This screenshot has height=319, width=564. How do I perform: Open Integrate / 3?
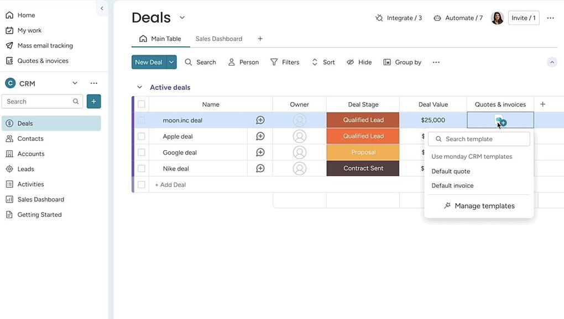399,18
